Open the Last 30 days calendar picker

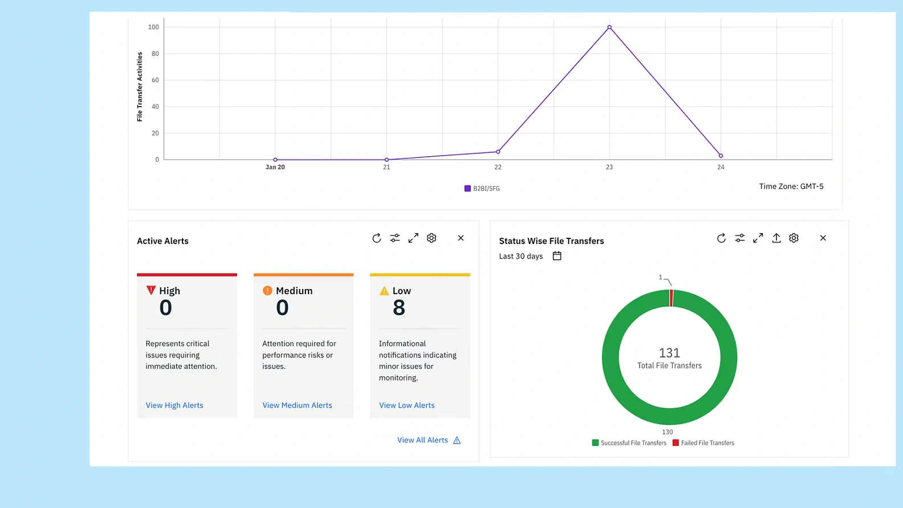(557, 256)
